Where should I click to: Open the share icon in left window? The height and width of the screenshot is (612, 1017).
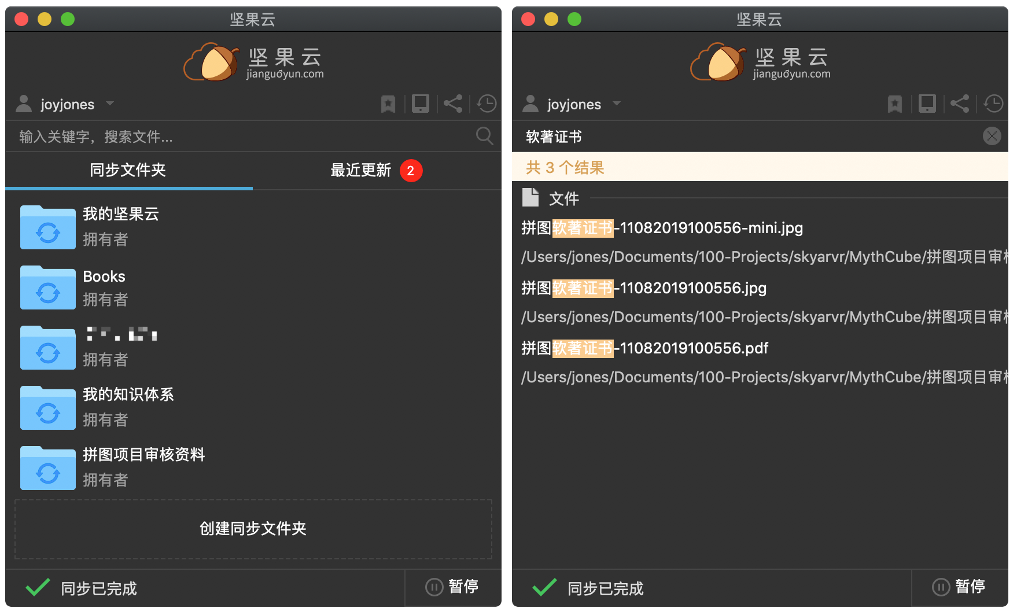click(x=453, y=104)
